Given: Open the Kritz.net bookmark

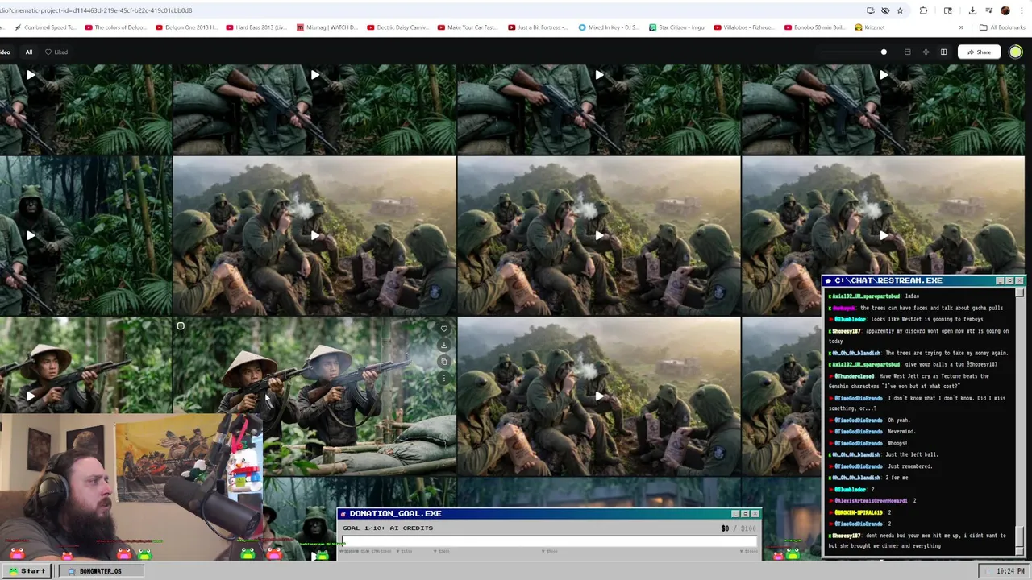Looking at the screenshot, I should (870, 27).
